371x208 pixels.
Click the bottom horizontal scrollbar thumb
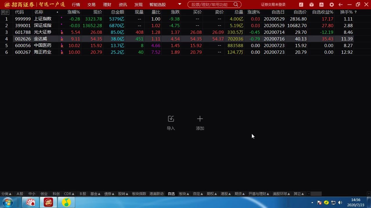[316, 194]
